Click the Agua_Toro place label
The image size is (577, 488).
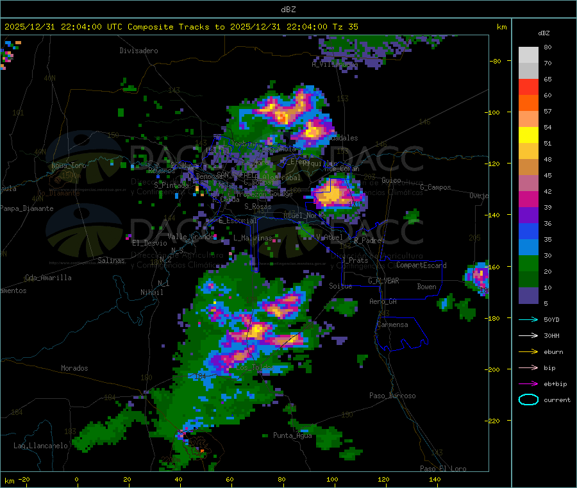click(x=69, y=165)
